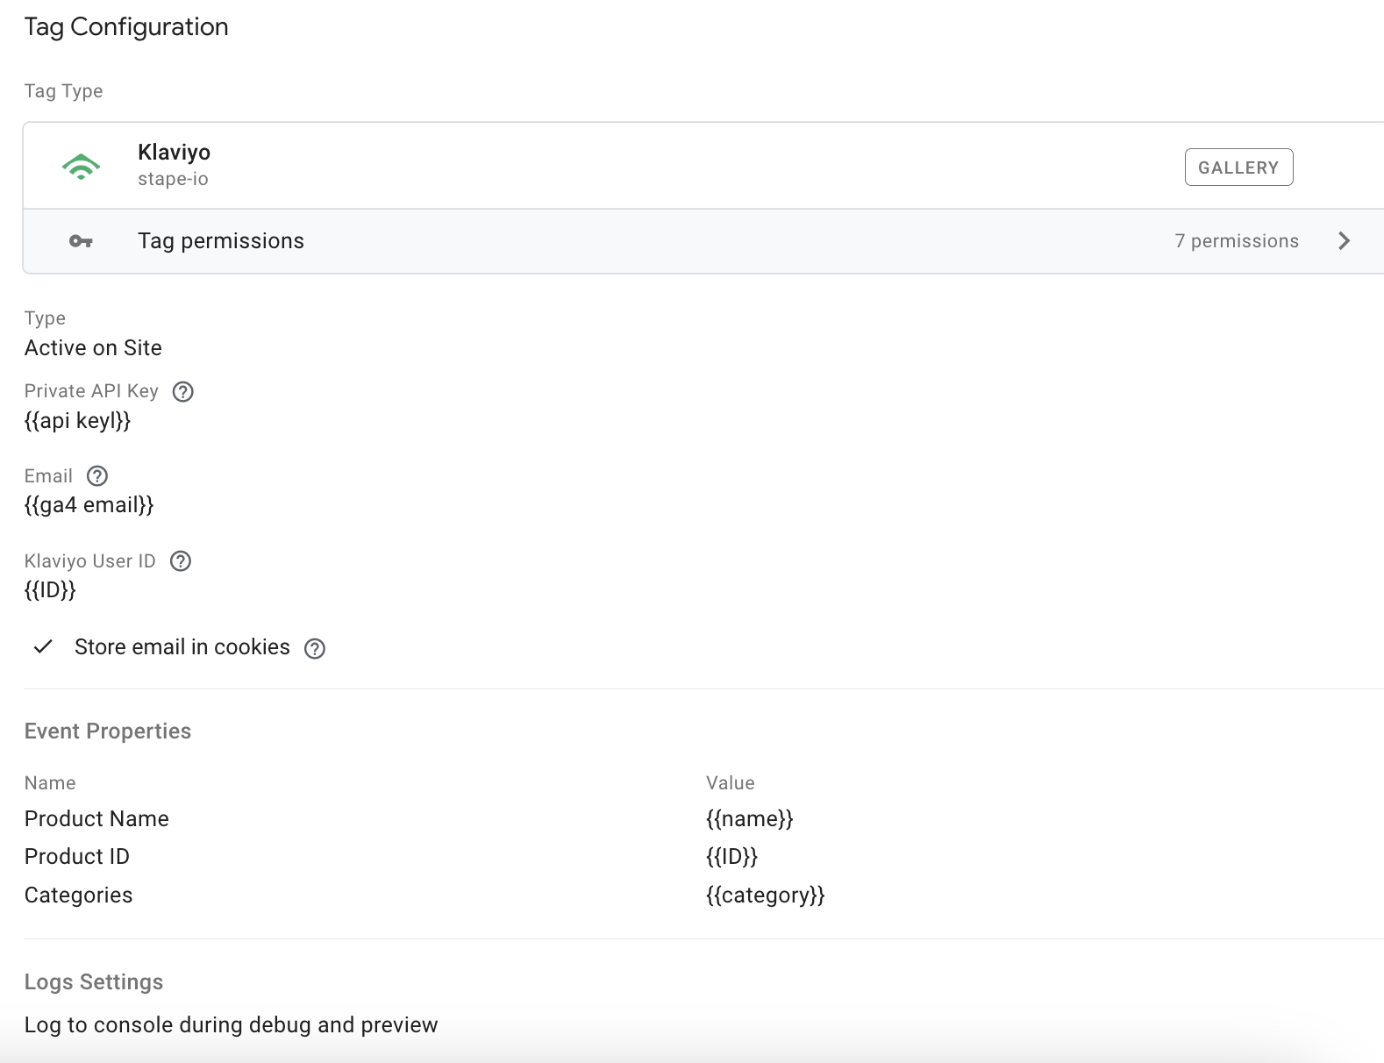This screenshot has height=1063, width=1384.
Task: Click the Name column header
Action: coord(50,783)
